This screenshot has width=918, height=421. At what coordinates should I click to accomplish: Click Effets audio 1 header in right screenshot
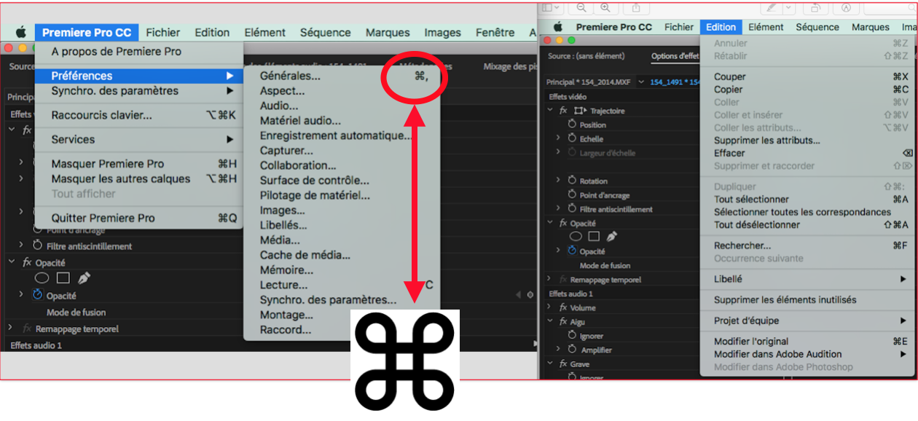click(570, 294)
